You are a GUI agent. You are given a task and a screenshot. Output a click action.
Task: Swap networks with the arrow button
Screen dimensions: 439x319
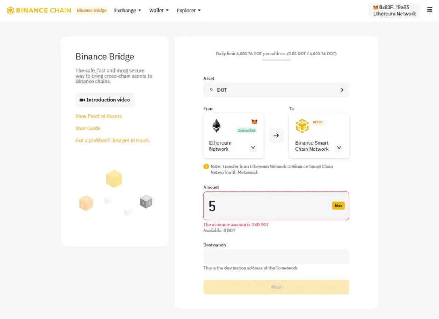pos(276,135)
